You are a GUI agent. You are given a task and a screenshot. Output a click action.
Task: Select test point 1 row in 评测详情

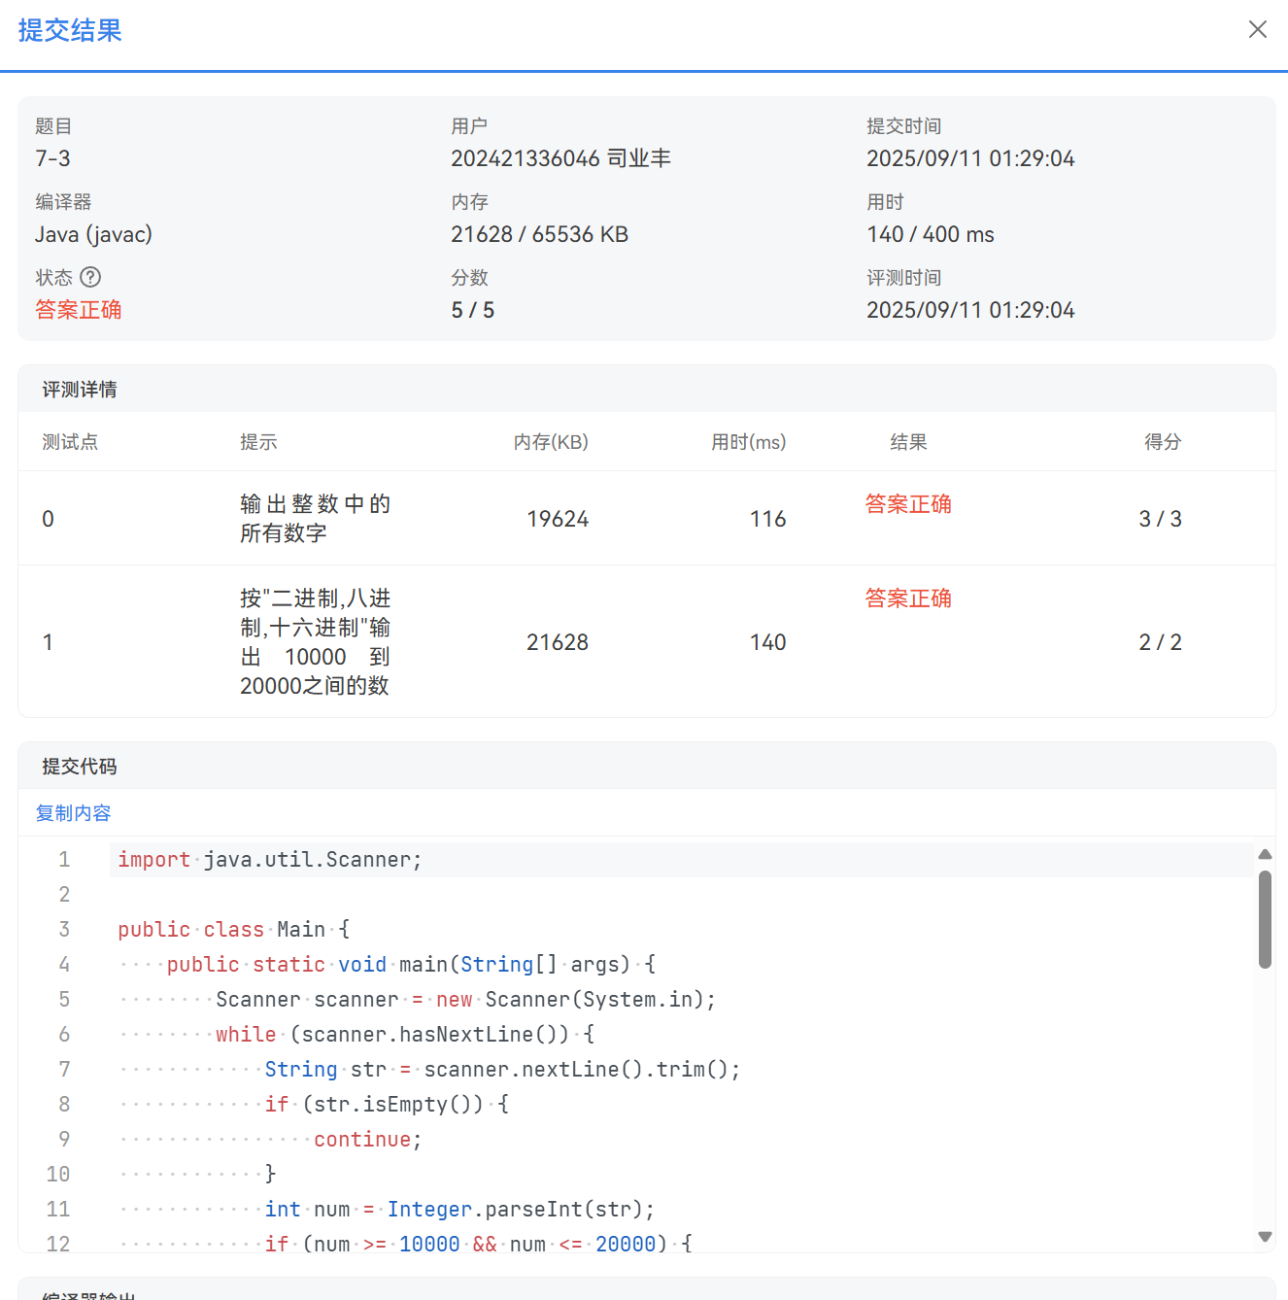[x=49, y=641]
